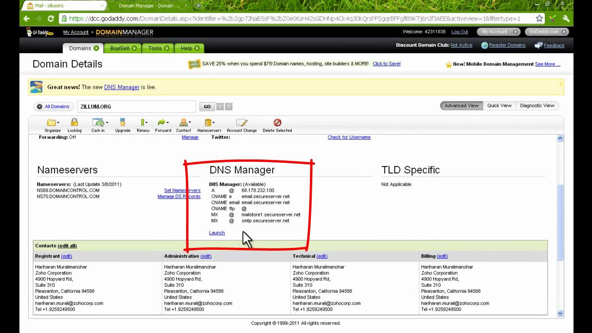The image size is (592, 333).
Task: Expand the Domains menu tab
Action: click(x=84, y=48)
